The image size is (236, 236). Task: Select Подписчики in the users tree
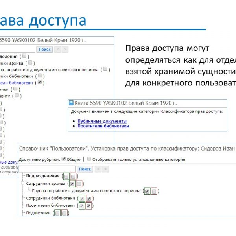[x=38, y=213]
